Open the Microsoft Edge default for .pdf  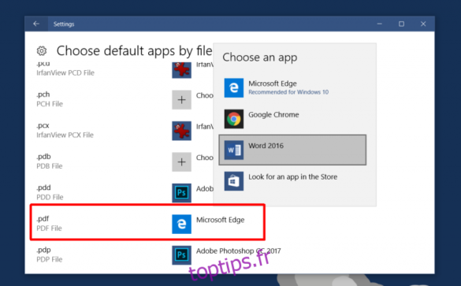pyautogui.click(x=220, y=220)
